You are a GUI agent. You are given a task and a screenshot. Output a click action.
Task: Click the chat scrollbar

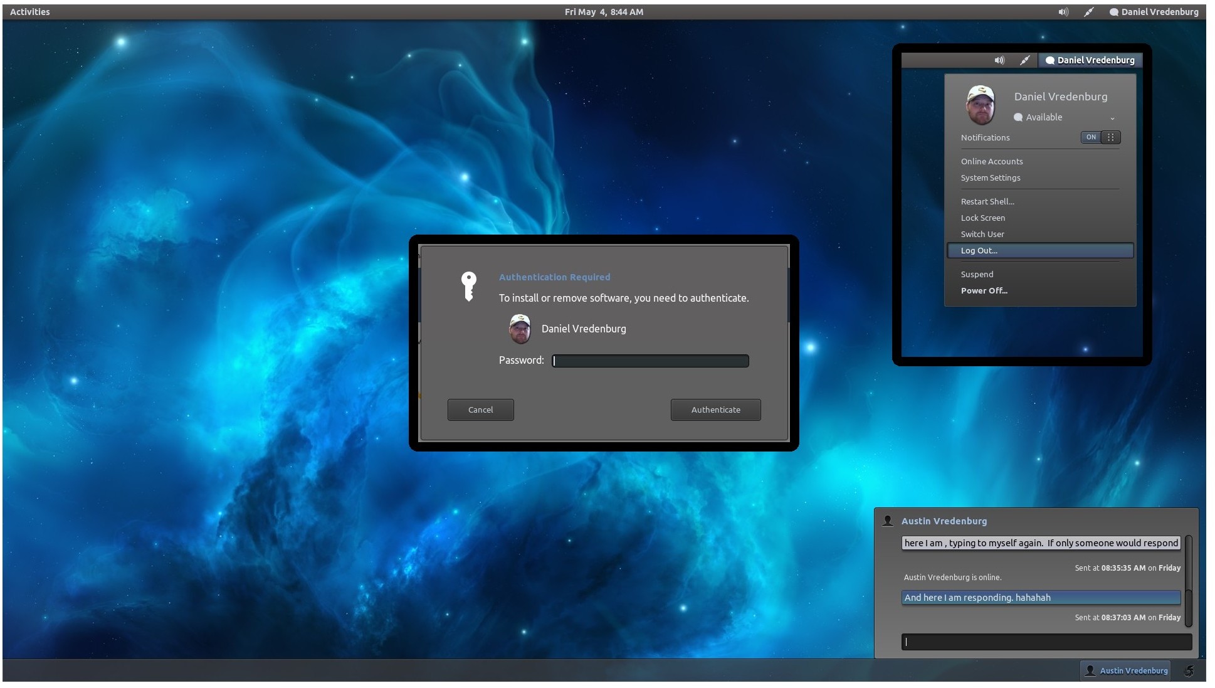[1188, 581]
